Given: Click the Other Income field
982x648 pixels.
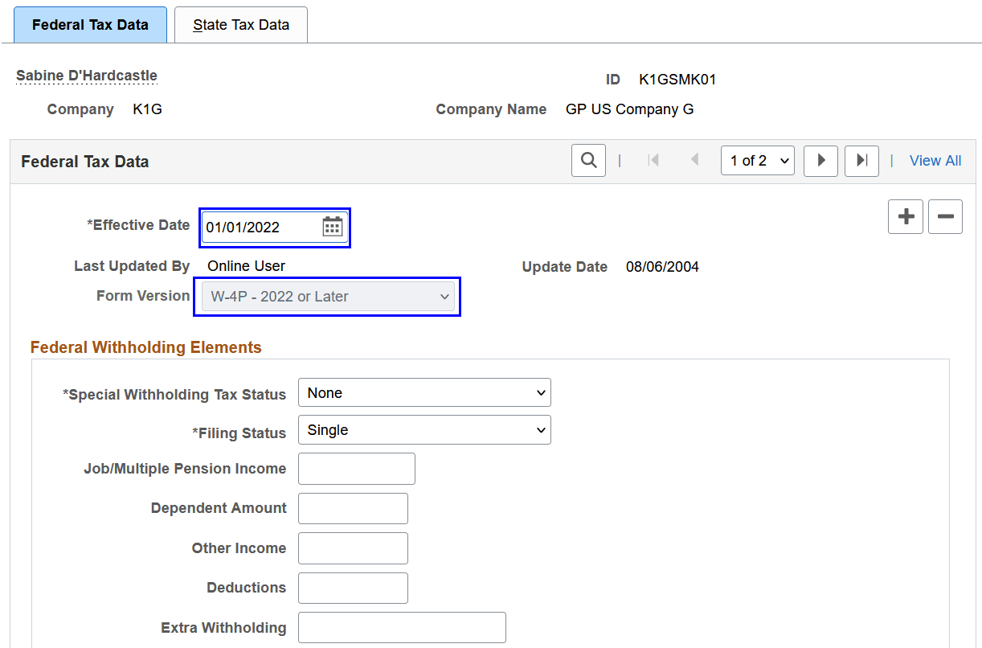Looking at the screenshot, I should (x=352, y=548).
